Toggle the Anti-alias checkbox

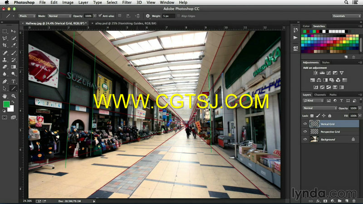coord(100,16)
